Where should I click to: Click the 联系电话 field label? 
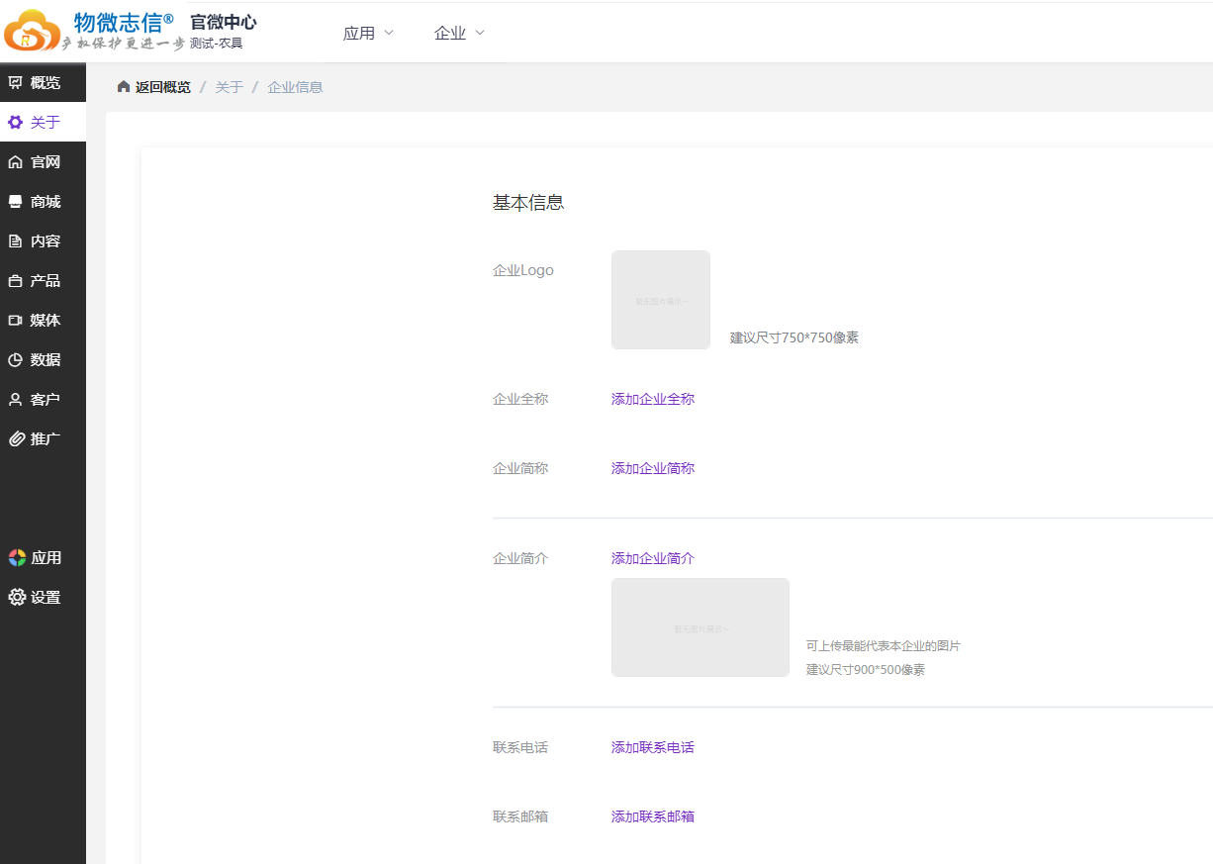point(520,747)
